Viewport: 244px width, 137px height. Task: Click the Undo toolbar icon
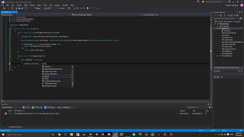[x=26, y=8]
